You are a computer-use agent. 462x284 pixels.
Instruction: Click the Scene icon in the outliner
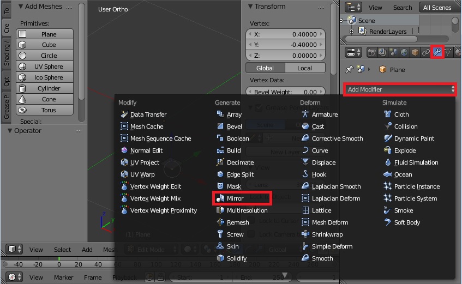[x=352, y=20]
